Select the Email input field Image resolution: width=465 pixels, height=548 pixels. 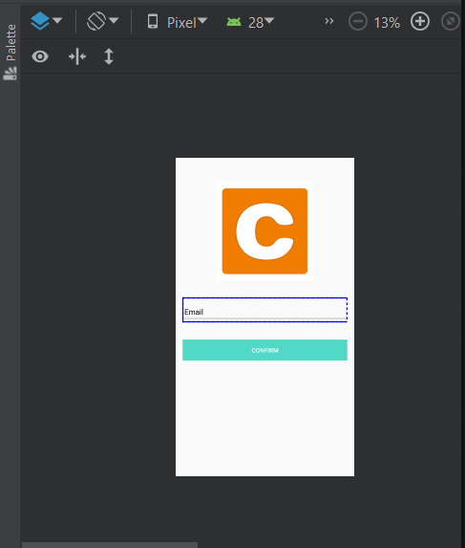point(264,310)
